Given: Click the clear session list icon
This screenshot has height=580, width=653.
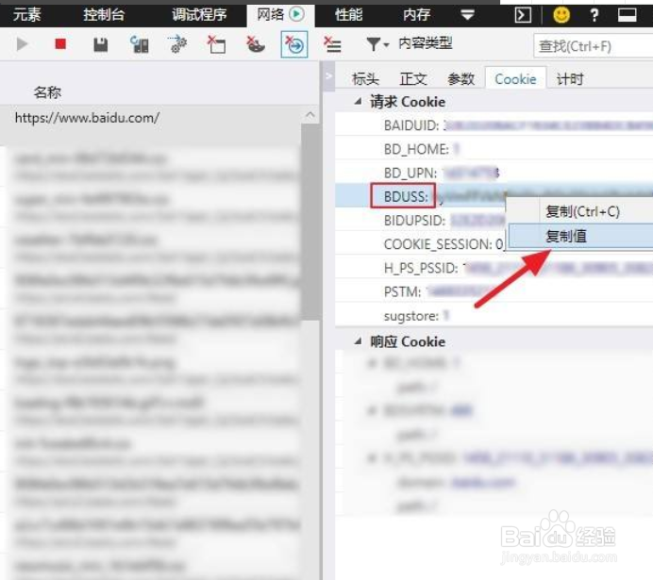Looking at the screenshot, I should (332, 44).
